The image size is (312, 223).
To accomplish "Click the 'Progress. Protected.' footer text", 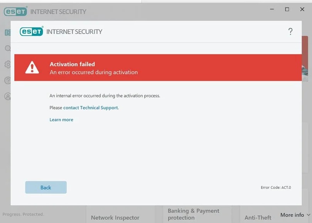I will (x=23, y=214).
